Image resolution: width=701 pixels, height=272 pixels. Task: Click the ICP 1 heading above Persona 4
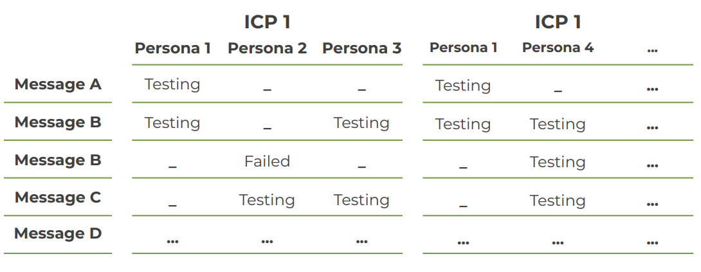[x=558, y=22]
